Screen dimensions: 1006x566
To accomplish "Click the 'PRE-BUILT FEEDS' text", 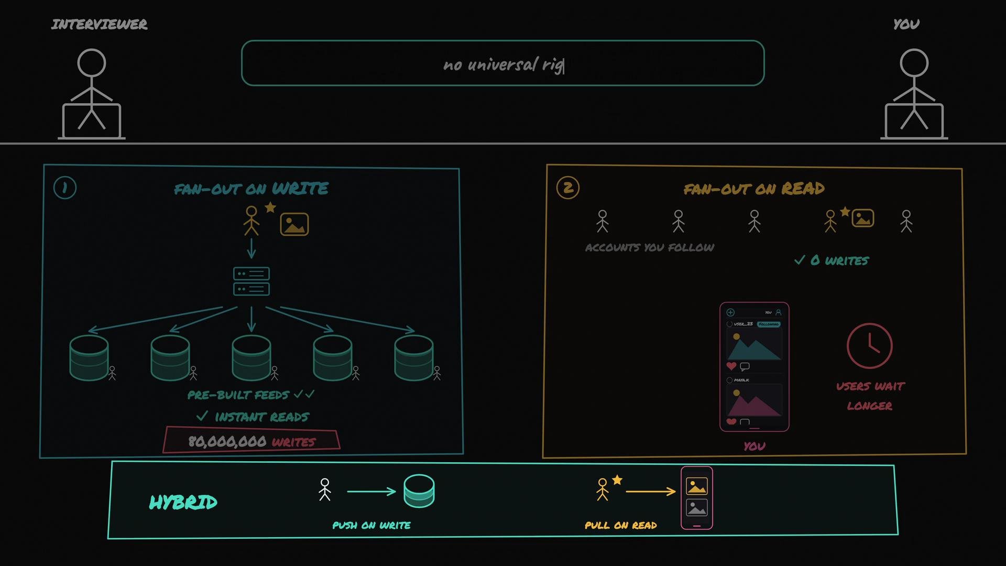I will coord(238,395).
